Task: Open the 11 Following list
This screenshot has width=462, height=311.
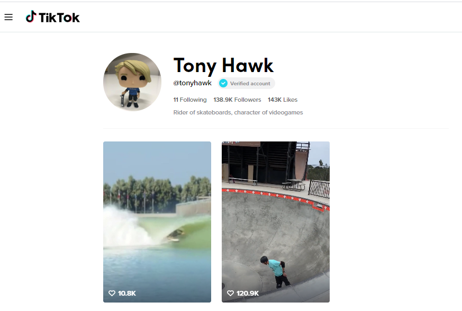Action: coord(190,100)
